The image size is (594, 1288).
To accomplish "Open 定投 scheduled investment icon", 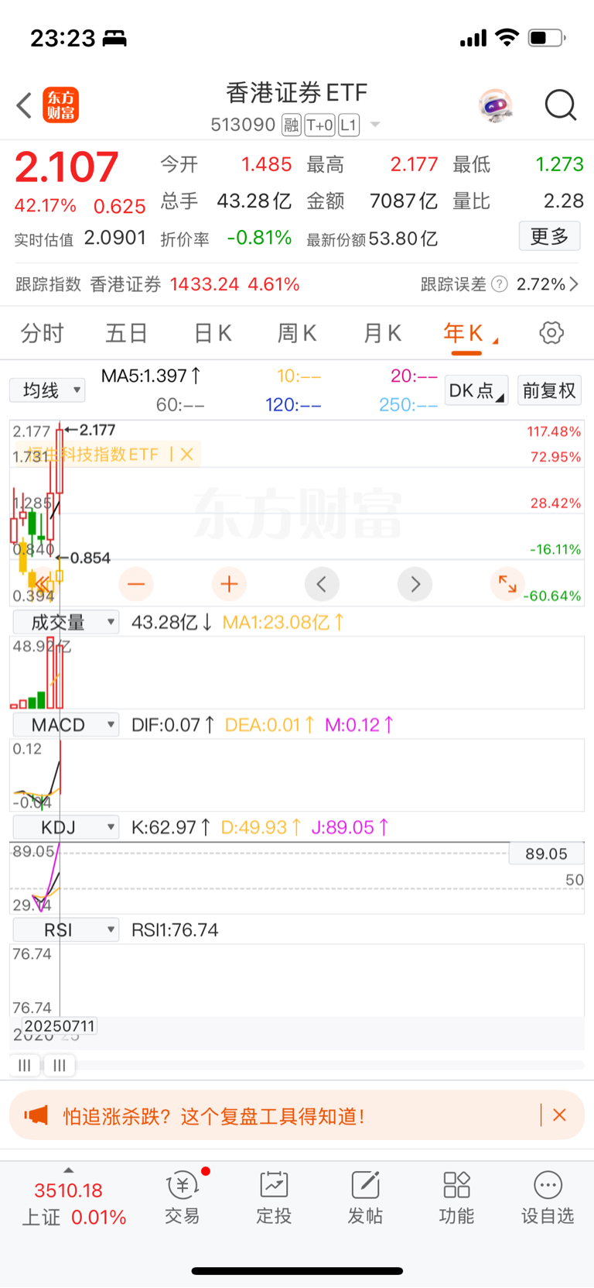I will pyautogui.click(x=274, y=1198).
